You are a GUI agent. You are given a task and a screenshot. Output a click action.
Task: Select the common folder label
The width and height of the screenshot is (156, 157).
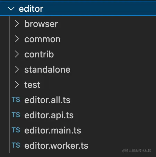[x=42, y=39]
